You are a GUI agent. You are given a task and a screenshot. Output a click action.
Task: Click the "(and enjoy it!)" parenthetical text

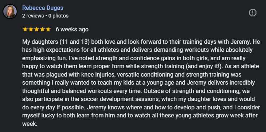coord(205,66)
